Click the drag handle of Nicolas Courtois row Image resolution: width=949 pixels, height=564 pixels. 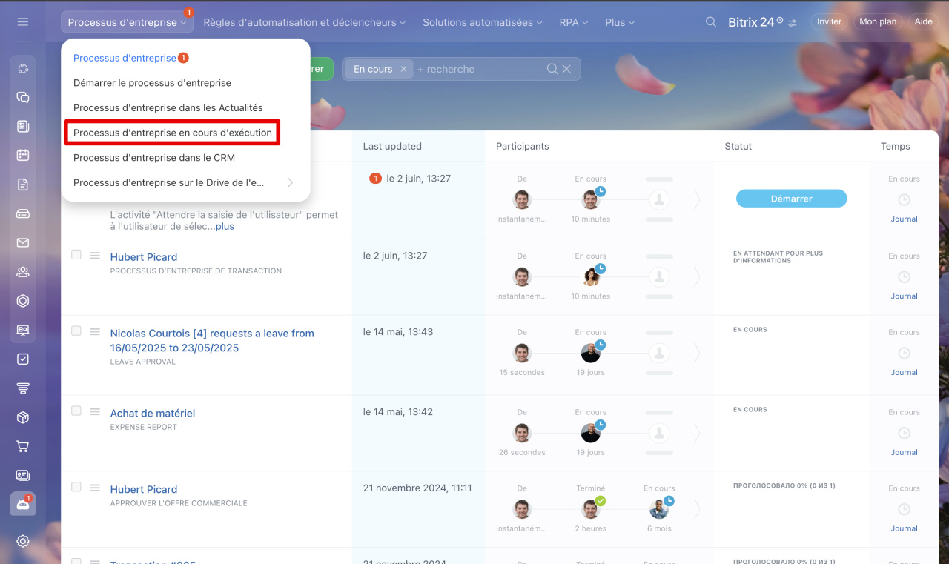click(95, 331)
